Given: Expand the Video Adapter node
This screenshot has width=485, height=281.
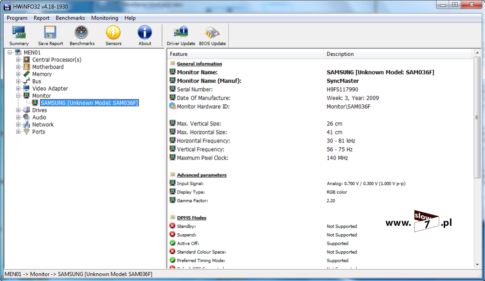Looking at the screenshot, I should (18, 88).
